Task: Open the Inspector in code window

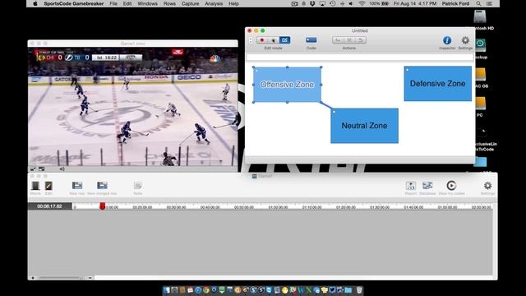Action: pos(447,40)
